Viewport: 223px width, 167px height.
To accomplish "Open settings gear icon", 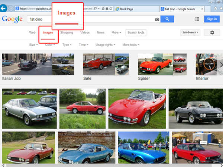I will (212, 33).
